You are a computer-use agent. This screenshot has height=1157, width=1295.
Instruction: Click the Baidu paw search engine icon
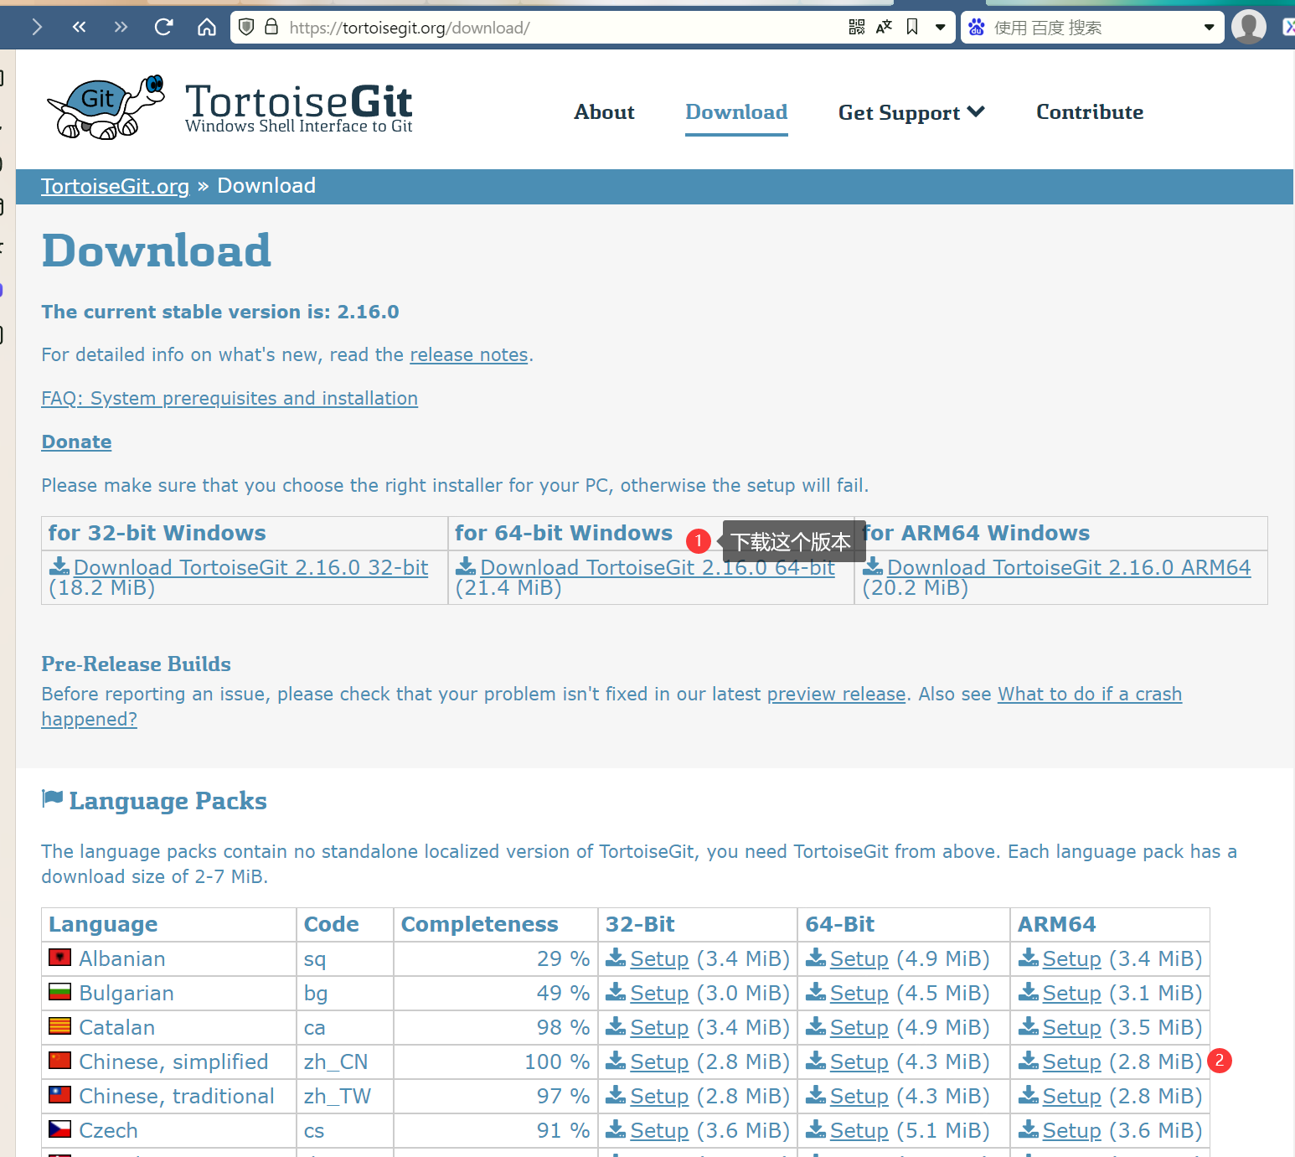pyautogui.click(x=977, y=28)
